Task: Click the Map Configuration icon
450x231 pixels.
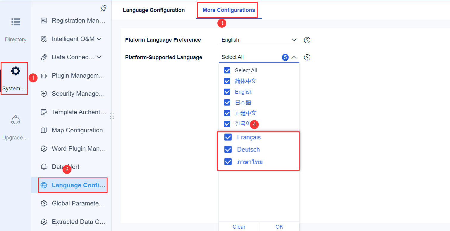Action: tap(44, 130)
